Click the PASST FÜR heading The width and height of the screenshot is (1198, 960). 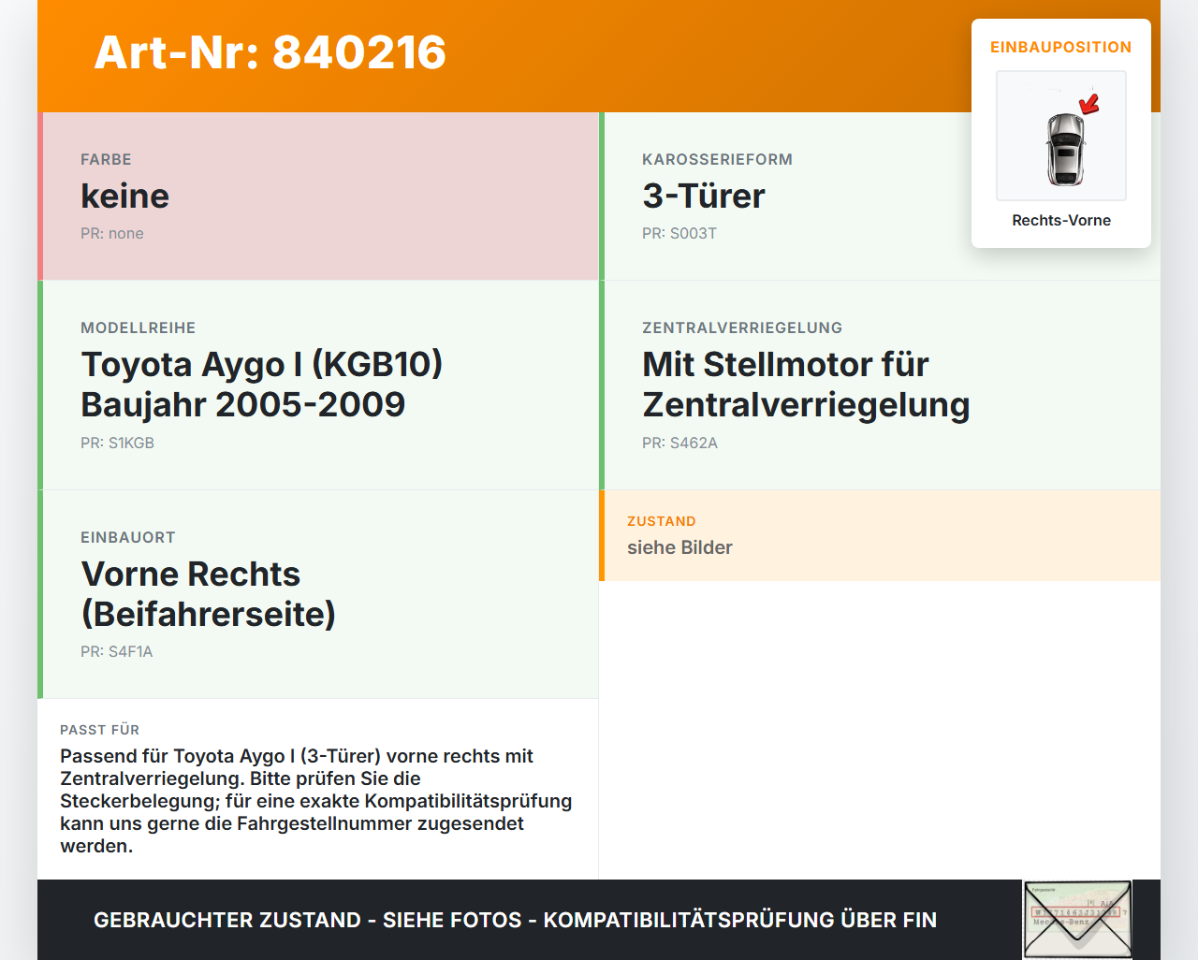[x=100, y=730]
